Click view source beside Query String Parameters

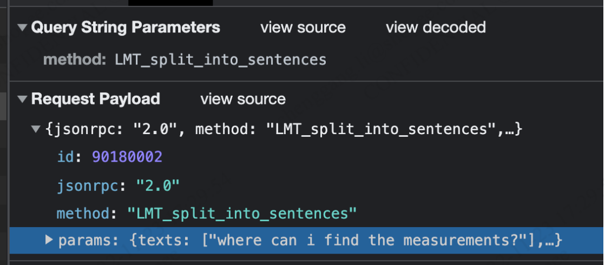tap(303, 28)
